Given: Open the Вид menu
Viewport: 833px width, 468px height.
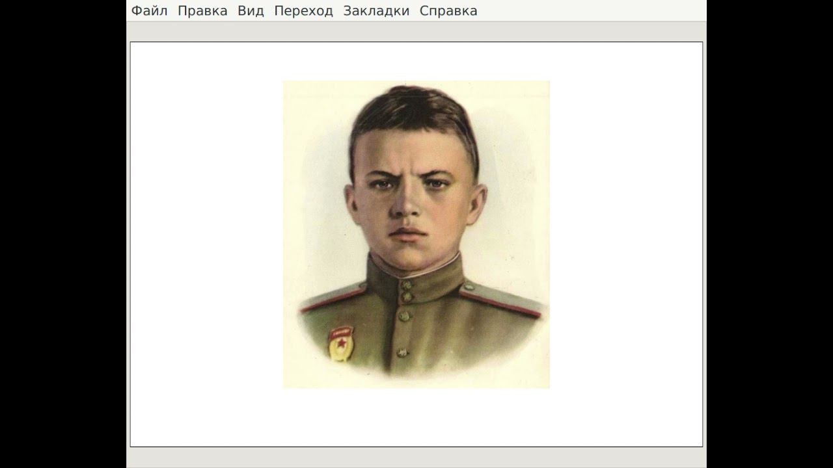Looking at the screenshot, I should 251,10.
